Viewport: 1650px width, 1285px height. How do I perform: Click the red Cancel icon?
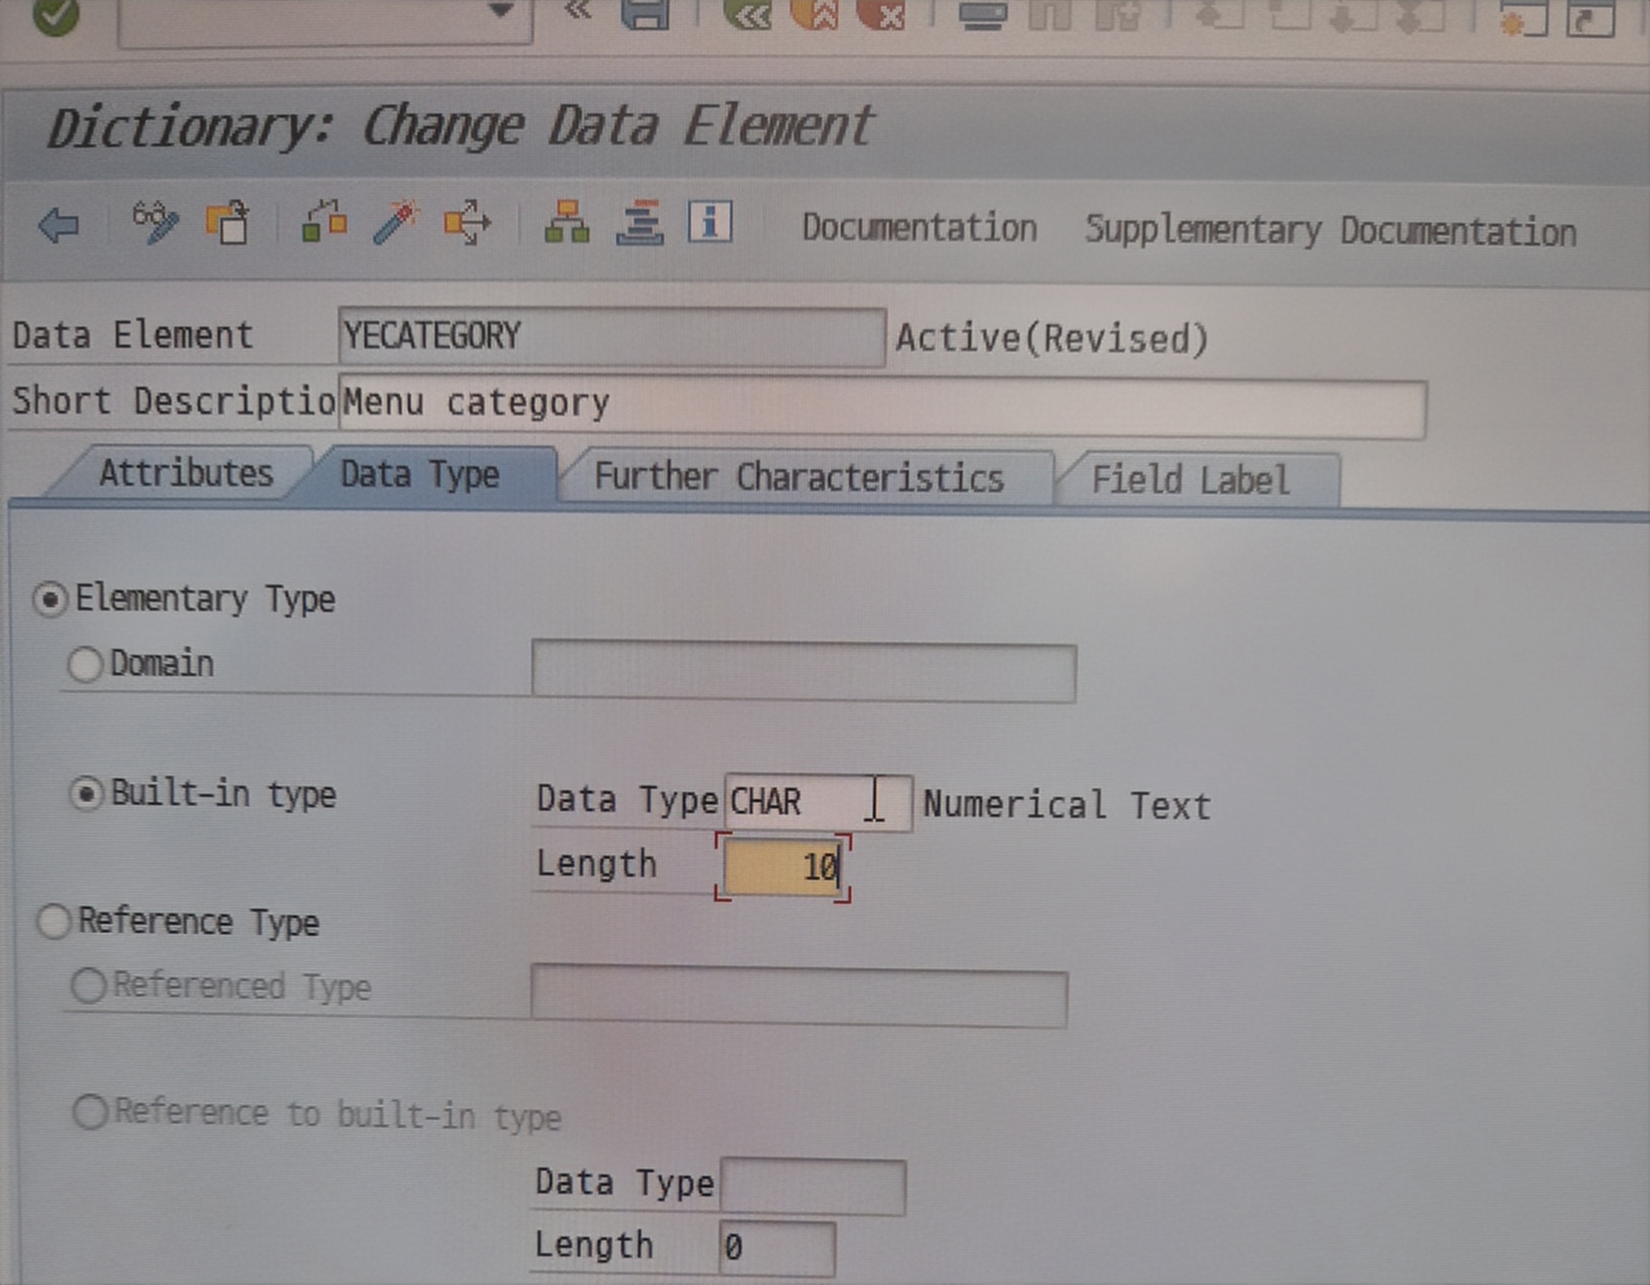point(880,14)
